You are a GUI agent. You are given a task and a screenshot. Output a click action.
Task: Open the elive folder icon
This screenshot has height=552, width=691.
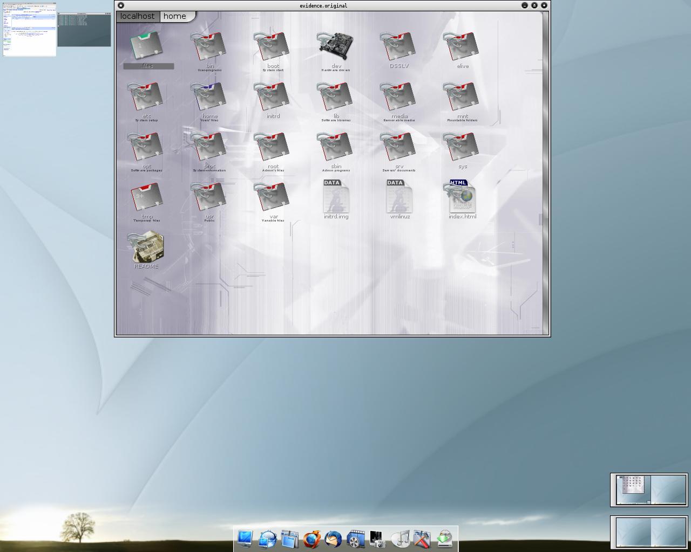point(461,47)
